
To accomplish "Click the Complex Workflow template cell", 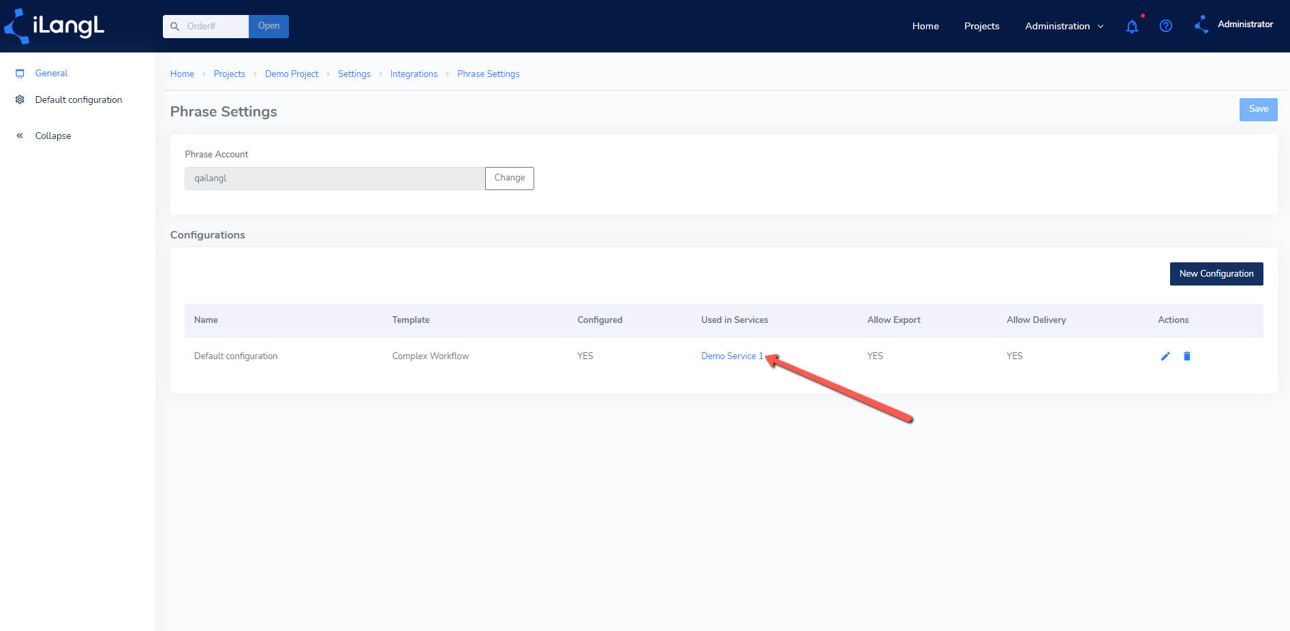I will (x=430, y=356).
